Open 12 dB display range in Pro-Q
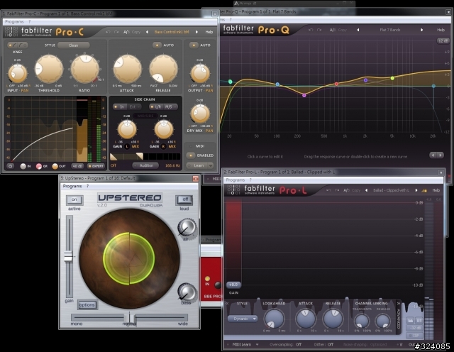 tap(443, 41)
